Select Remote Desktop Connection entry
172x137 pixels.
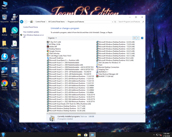tap(108, 67)
